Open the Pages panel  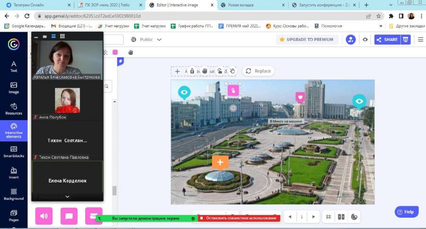tap(14, 216)
